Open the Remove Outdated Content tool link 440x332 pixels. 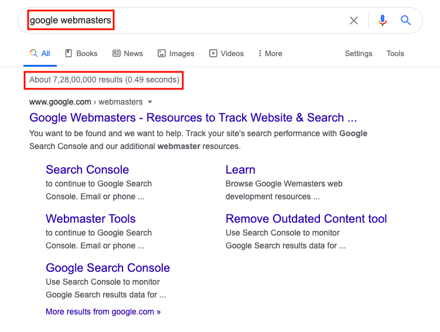click(306, 219)
